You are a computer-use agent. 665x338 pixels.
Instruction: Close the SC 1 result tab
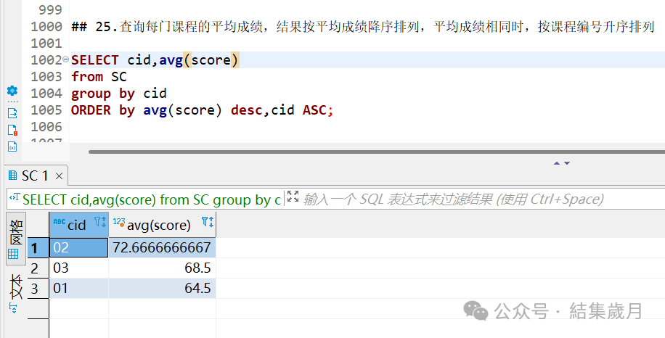point(59,176)
